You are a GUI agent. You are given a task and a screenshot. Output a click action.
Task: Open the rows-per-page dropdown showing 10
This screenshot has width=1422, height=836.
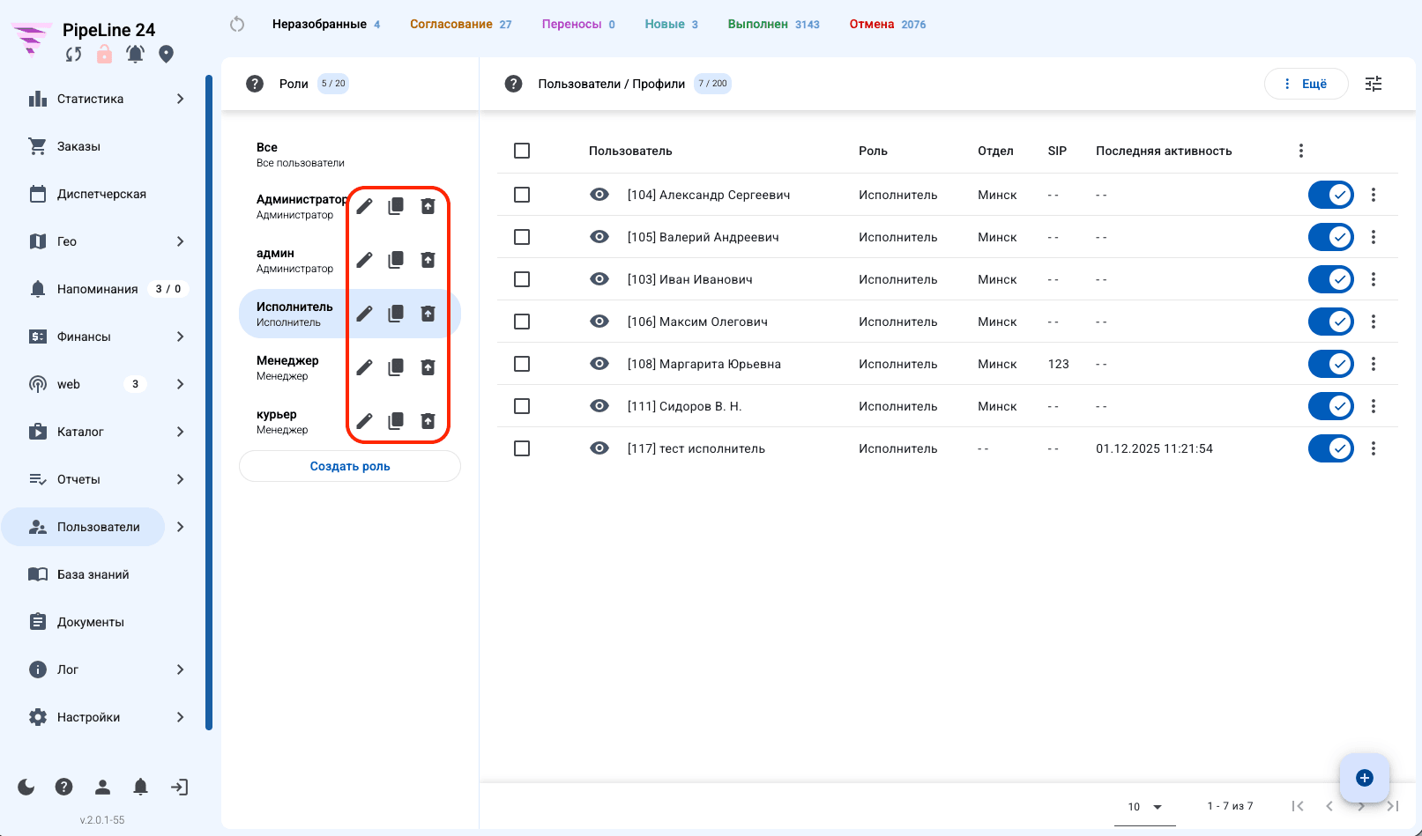[1145, 807]
